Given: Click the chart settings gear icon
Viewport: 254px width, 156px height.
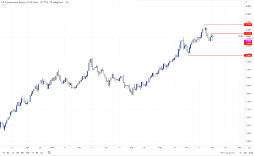Looking at the screenshot, I should coord(249,148).
